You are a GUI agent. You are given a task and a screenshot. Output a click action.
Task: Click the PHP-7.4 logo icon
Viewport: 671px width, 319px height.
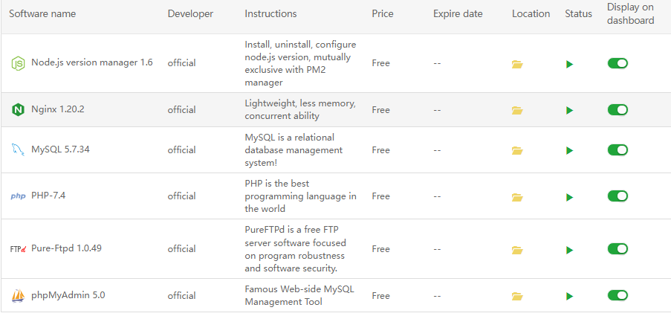(18, 196)
